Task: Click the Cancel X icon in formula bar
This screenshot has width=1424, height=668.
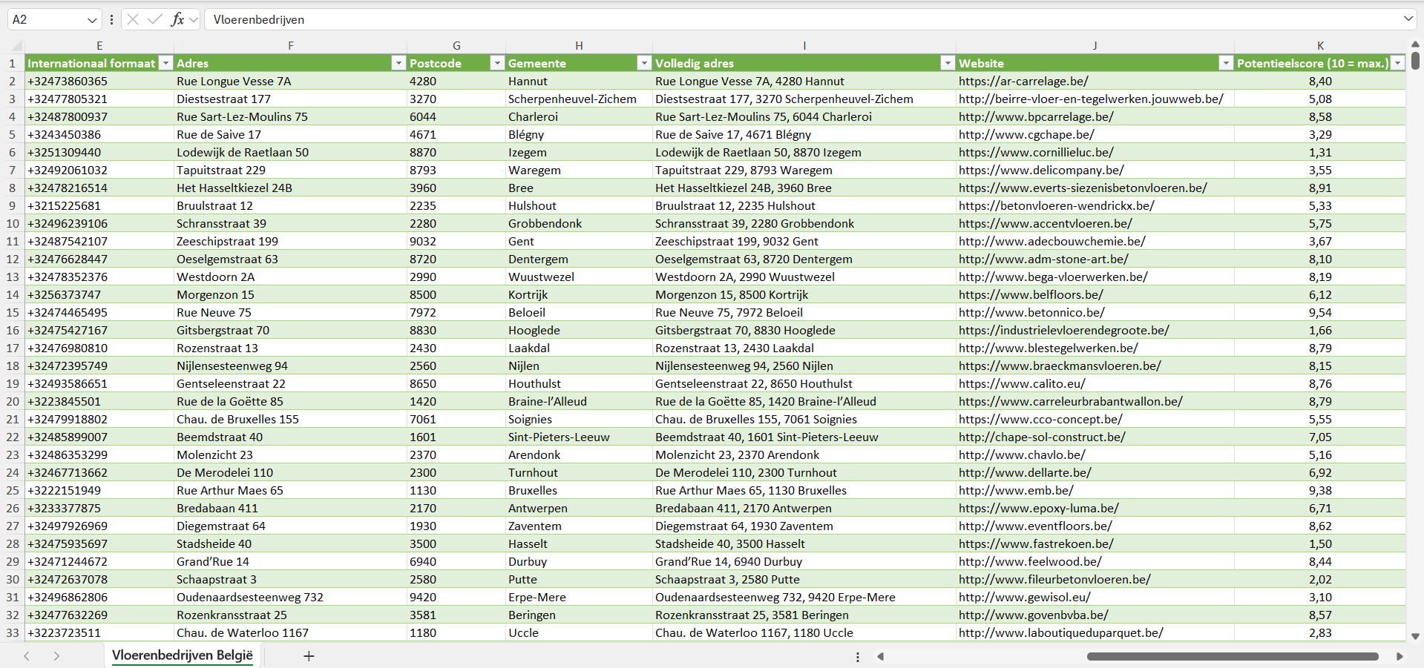Action: 133,19
